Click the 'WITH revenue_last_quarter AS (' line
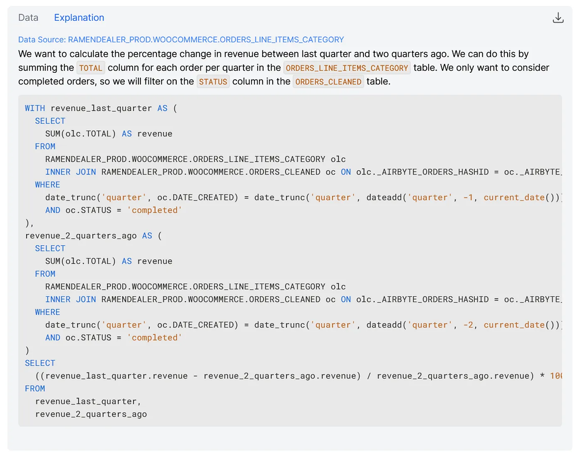 point(101,108)
